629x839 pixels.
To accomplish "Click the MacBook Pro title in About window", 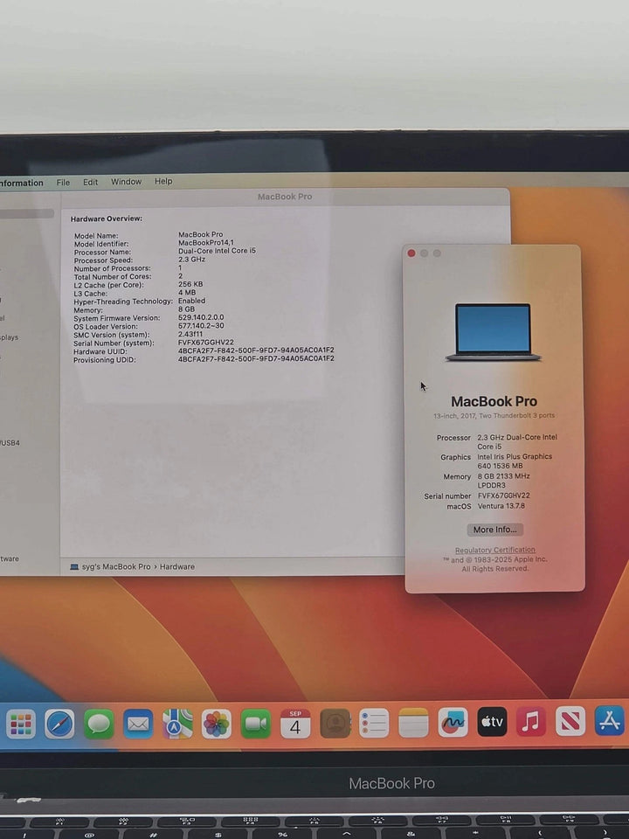I will 494,401.
